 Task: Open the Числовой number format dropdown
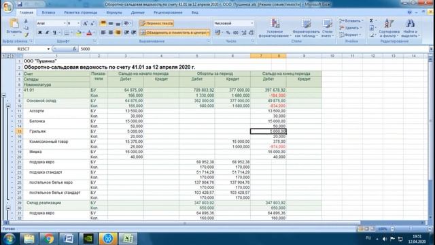coord(252,23)
